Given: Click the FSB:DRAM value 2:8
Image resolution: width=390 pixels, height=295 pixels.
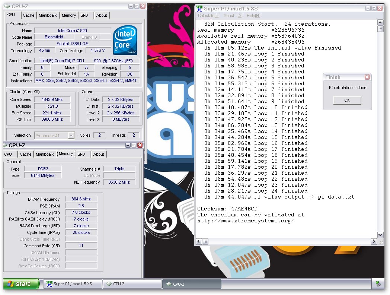Looking at the screenshot, I should [x=81, y=206].
